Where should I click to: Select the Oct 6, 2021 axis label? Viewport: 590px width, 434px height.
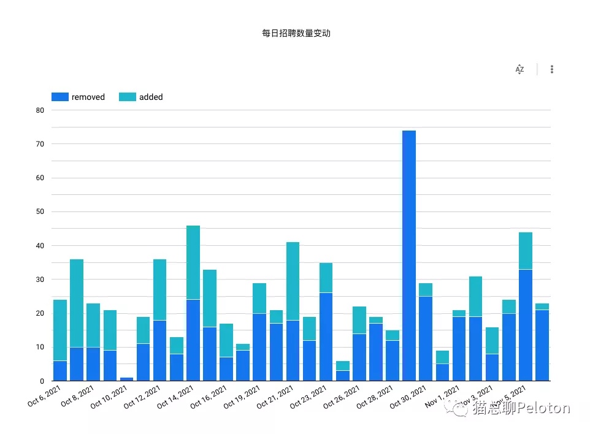click(44, 396)
